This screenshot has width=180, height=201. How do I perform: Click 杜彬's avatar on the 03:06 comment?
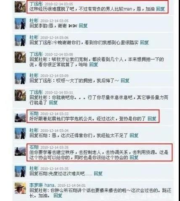[x=20, y=40]
